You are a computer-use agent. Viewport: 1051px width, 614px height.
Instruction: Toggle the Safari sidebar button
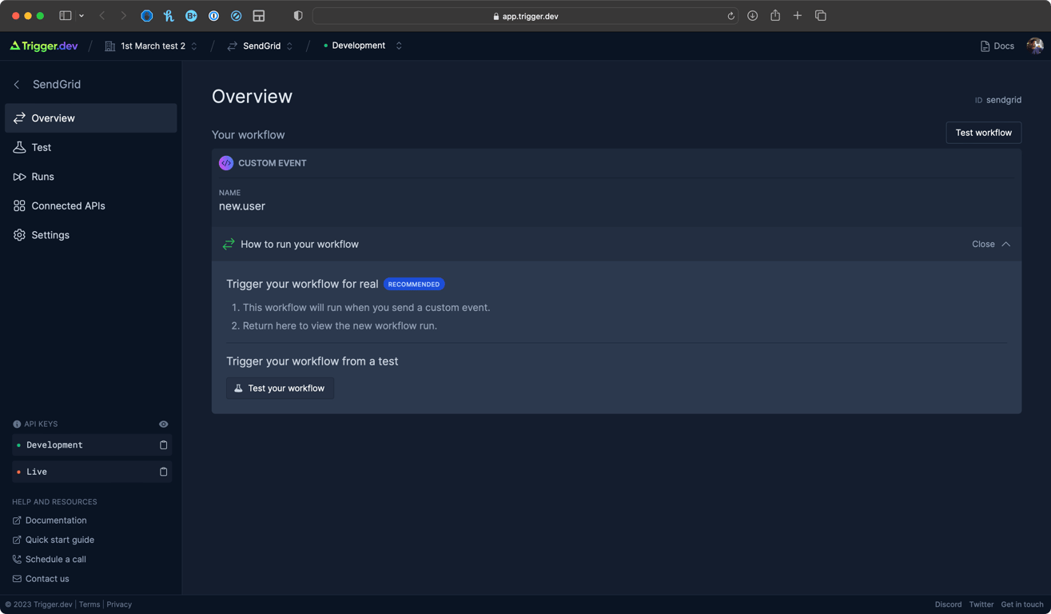tap(66, 16)
